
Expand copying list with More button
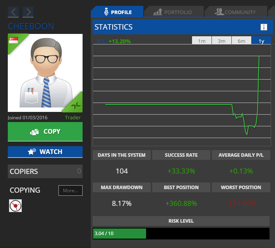pyautogui.click(x=71, y=191)
